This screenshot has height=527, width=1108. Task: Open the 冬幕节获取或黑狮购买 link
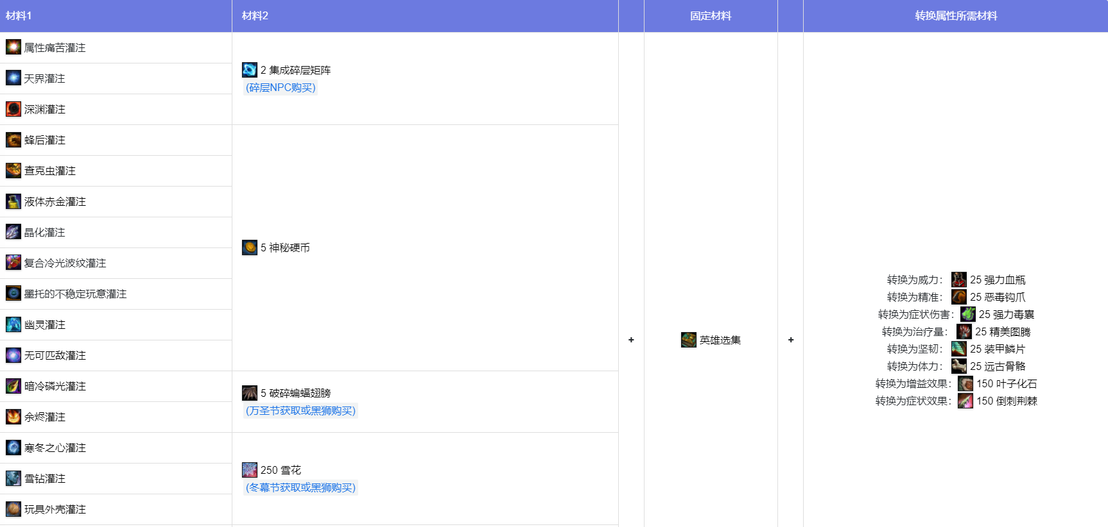(x=300, y=487)
